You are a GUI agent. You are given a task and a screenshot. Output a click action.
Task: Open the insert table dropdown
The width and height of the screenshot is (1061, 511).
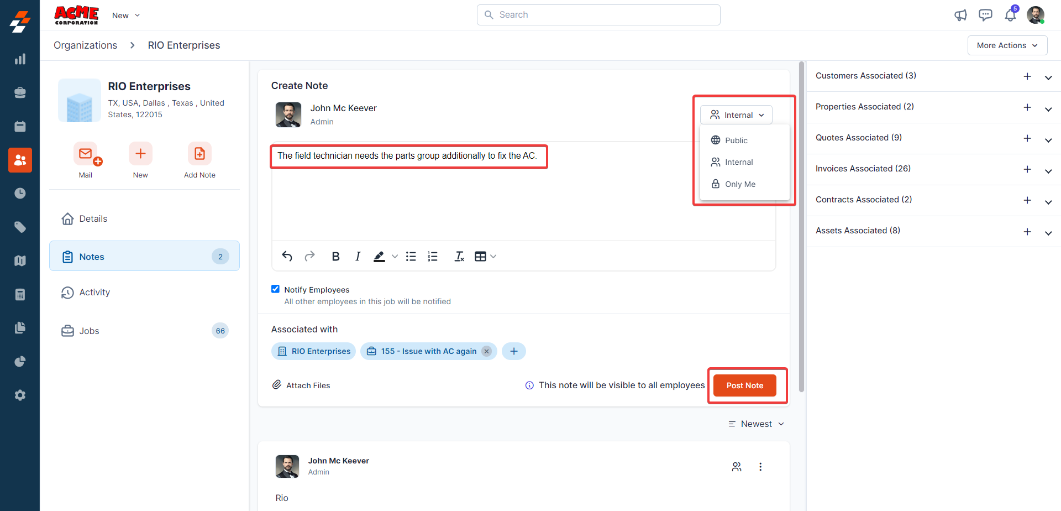(x=486, y=256)
